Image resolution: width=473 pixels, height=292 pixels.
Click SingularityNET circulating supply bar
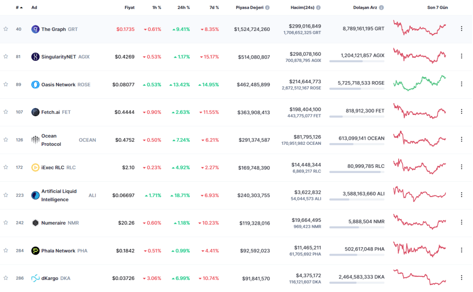coord(357,61)
